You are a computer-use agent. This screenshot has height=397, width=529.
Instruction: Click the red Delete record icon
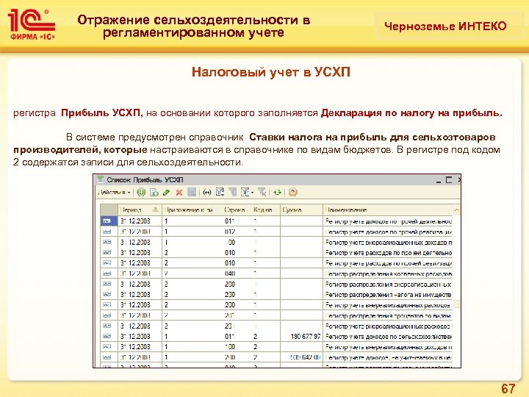tap(179, 193)
